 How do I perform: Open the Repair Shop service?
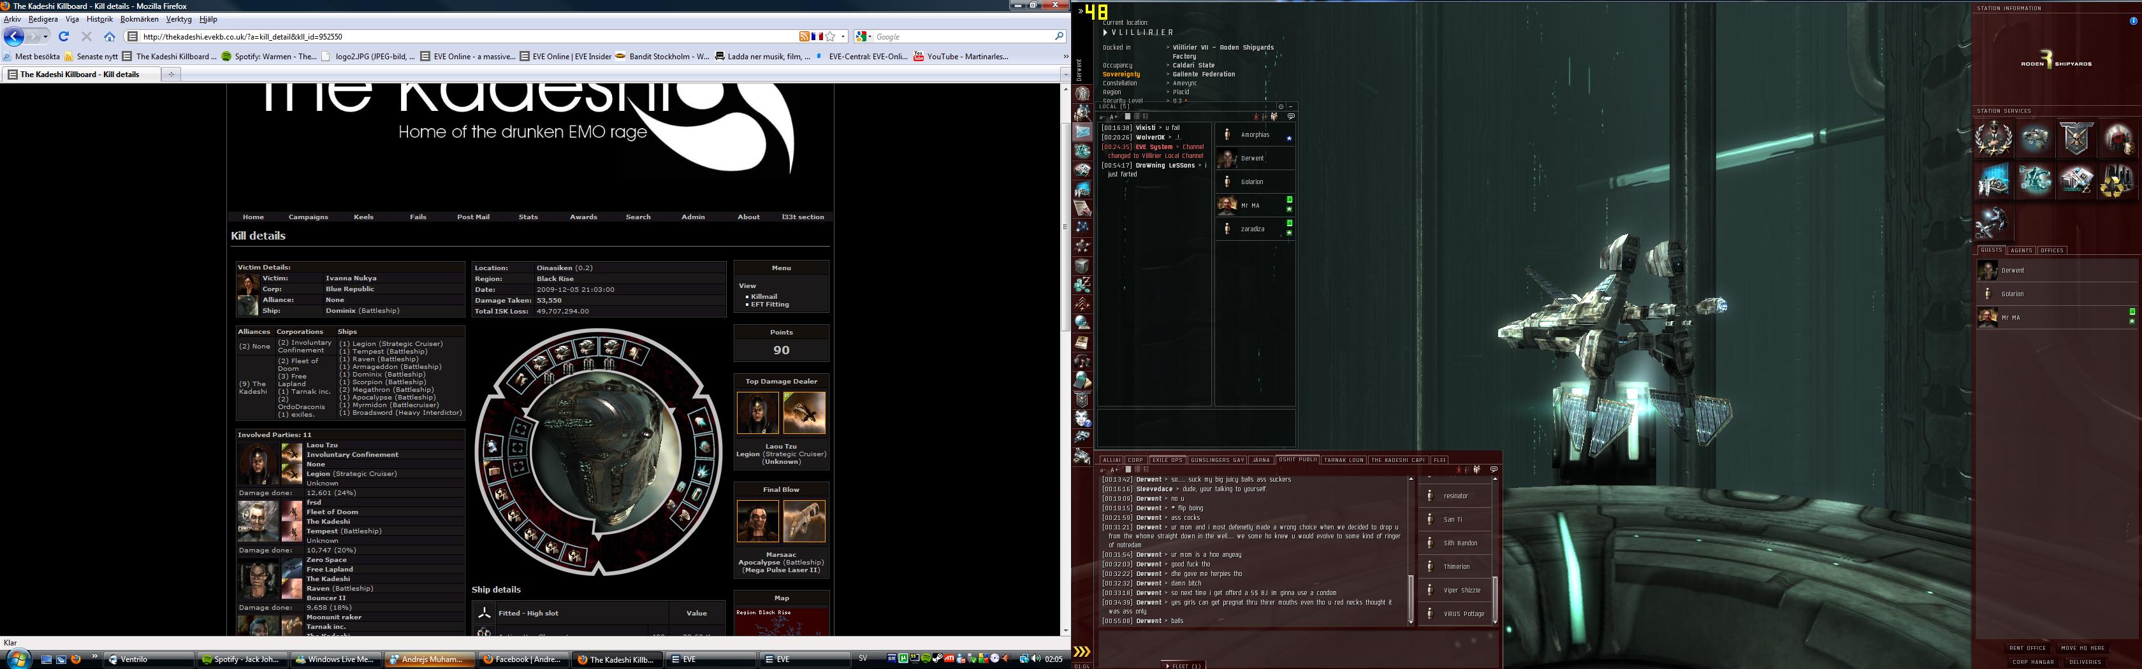coord(1993,222)
